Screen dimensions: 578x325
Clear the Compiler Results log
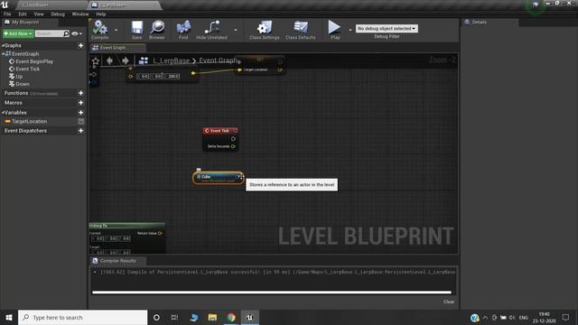tap(449, 302)
